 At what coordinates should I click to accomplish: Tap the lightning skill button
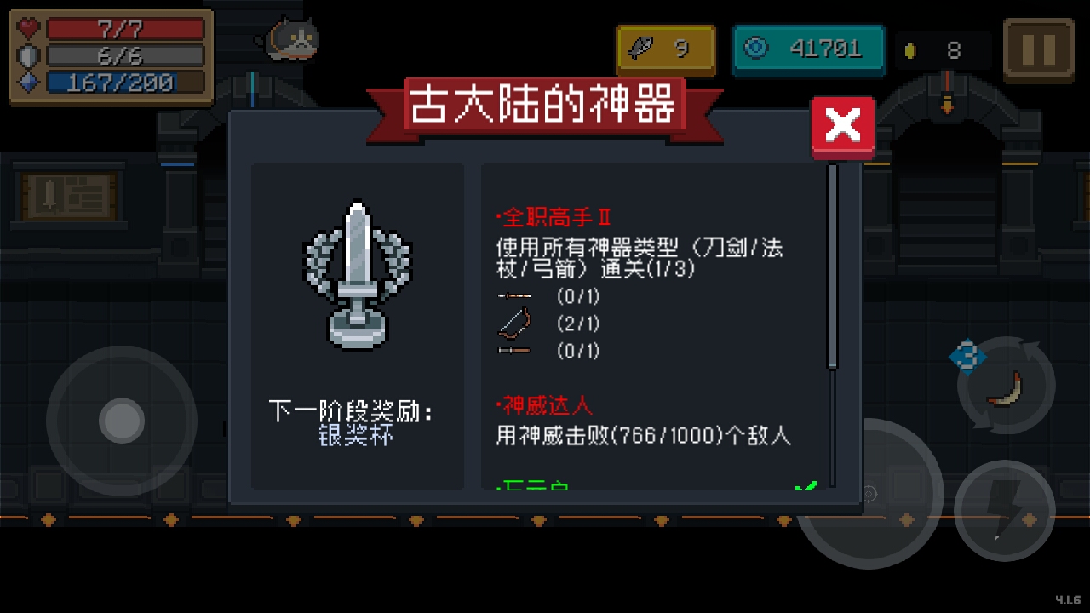point(1005,510)
